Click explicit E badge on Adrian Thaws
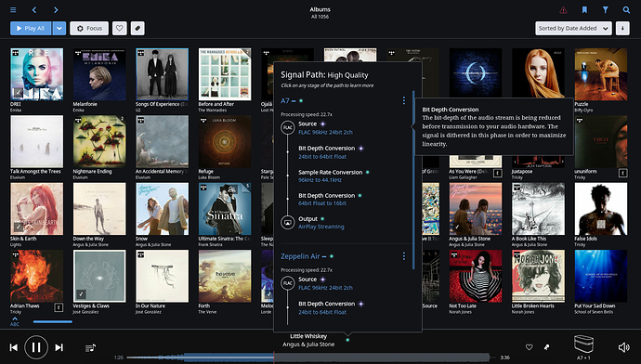The image size is (641, 364). [x=59, y=307]
